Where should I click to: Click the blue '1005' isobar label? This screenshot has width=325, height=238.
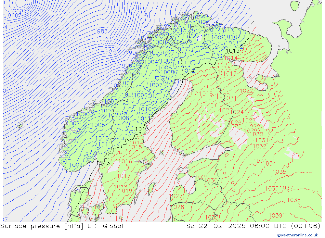167,61
